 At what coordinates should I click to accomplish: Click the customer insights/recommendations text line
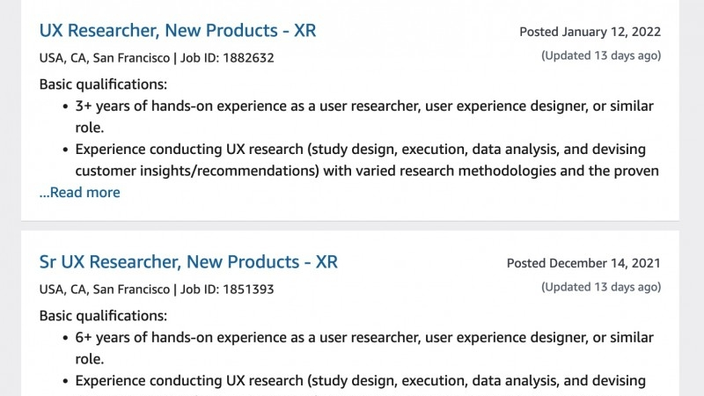(367, 171)
